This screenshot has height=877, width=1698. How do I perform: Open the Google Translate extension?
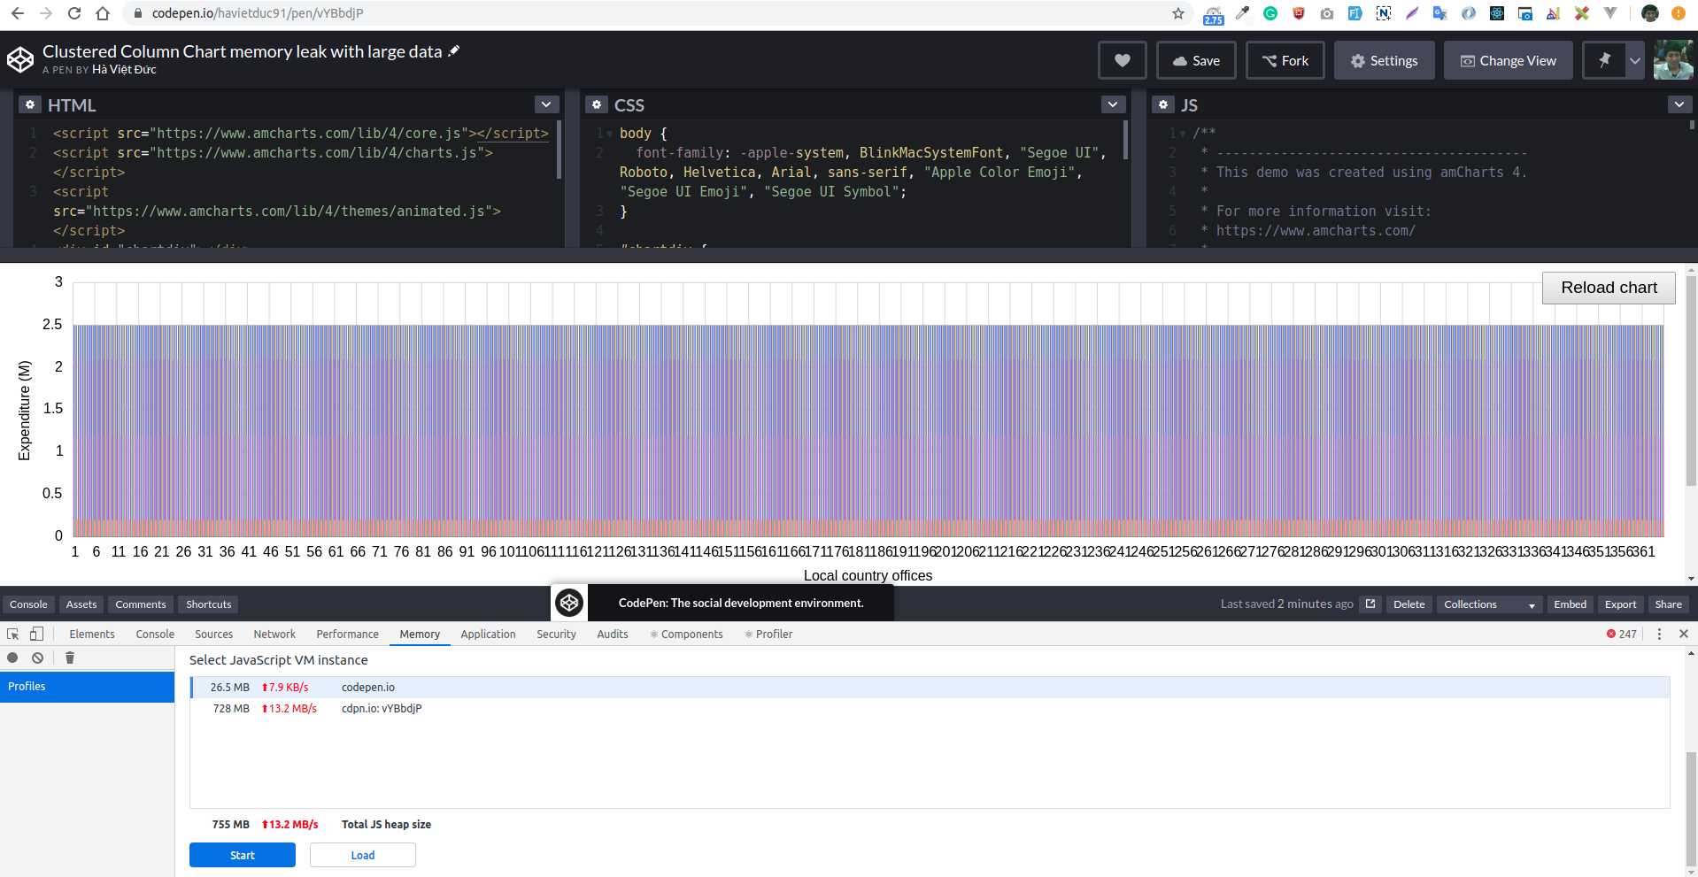[1440, 13]
